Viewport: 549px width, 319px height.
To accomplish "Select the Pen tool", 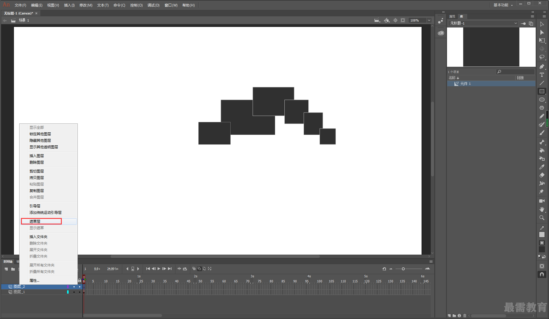I will (542, 66).
